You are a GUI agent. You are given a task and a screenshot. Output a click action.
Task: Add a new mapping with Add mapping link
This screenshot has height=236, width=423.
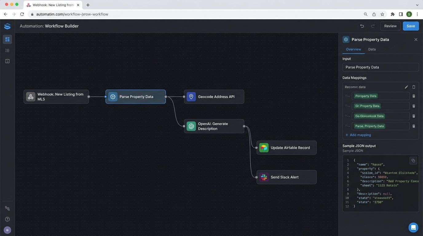[x=358, y=135]
